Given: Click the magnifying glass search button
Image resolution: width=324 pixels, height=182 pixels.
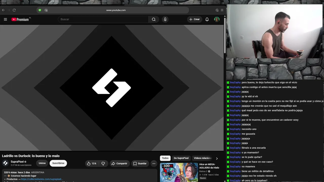Looking at the screenshot, I should pos(154,19).
